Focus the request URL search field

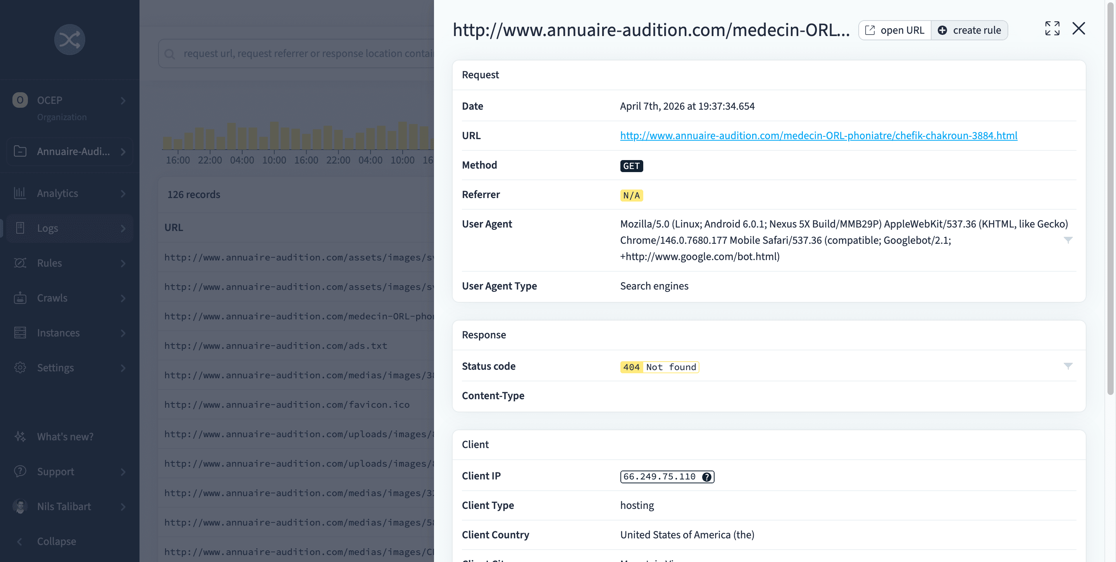tap(296, 54)
